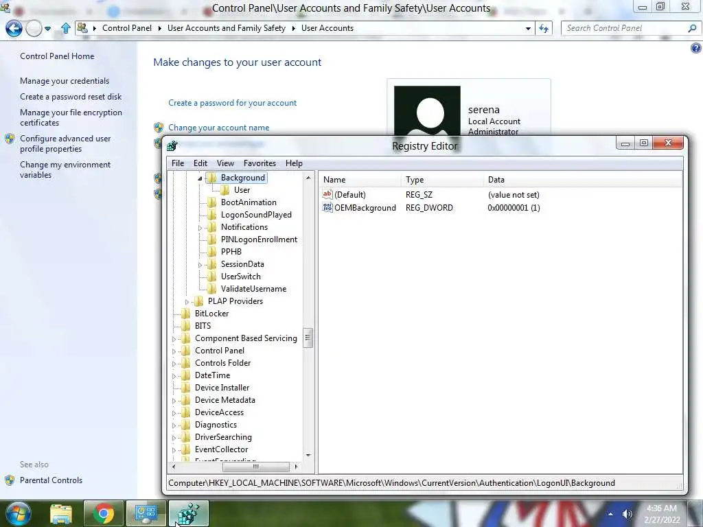Open File Explorer from the taskbar
The width and height of the screenshot is (703, 527).
point(61,513)
